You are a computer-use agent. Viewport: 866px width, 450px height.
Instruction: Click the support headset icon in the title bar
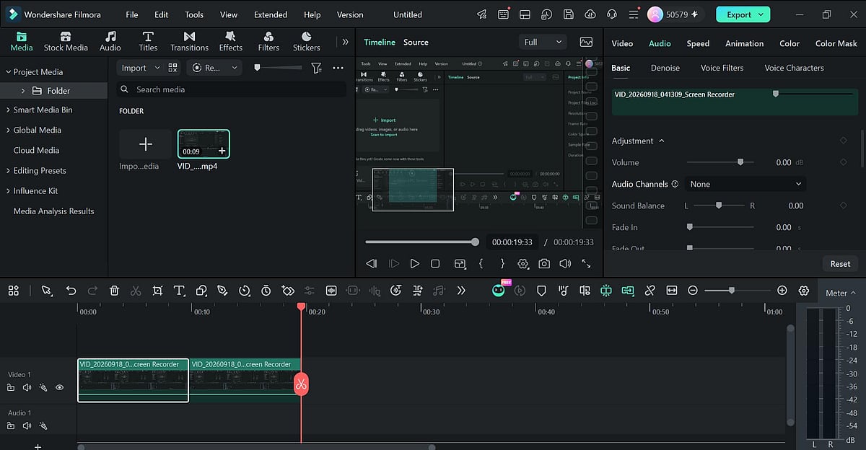click(x=612, y=14)
